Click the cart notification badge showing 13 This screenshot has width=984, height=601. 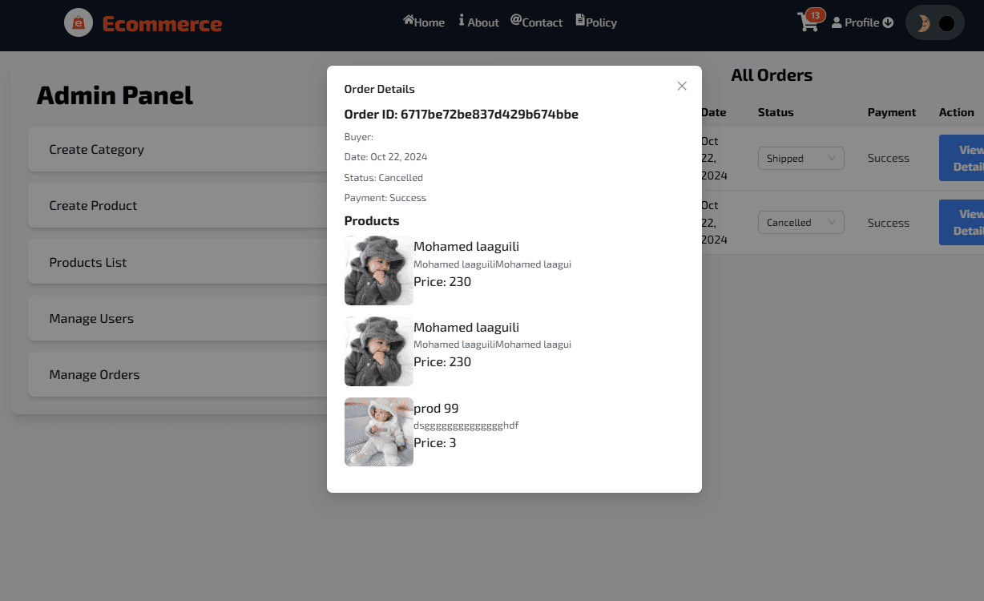[x=817, y=14]
